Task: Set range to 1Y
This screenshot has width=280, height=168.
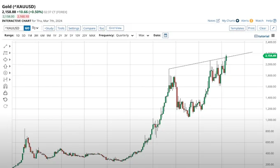Action: pyautogui.click(x=55, y=35)
